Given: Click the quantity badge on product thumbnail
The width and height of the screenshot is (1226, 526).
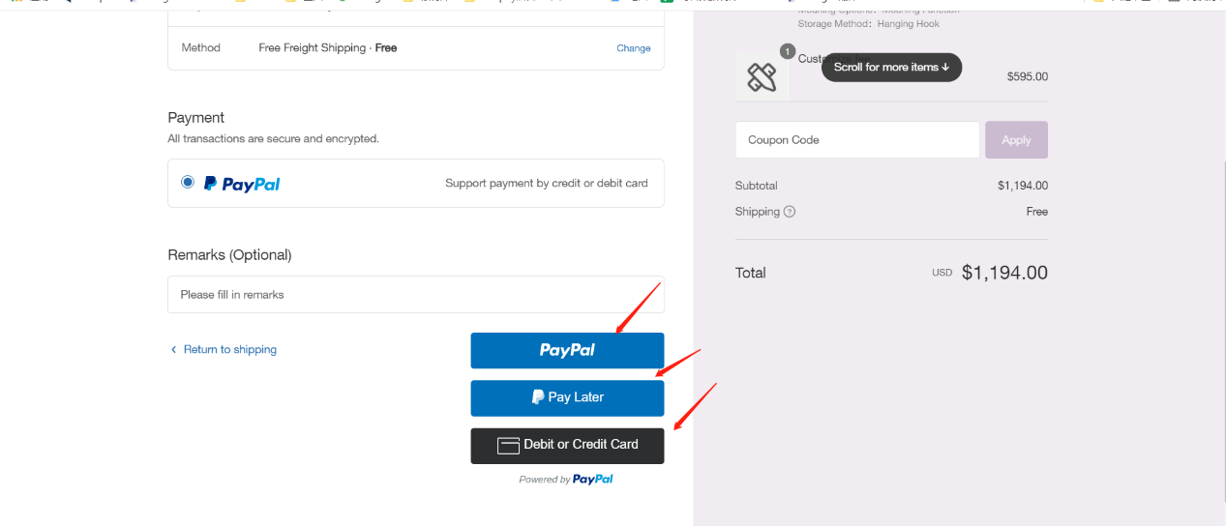Looking at the screenshot, I should 787,51.
